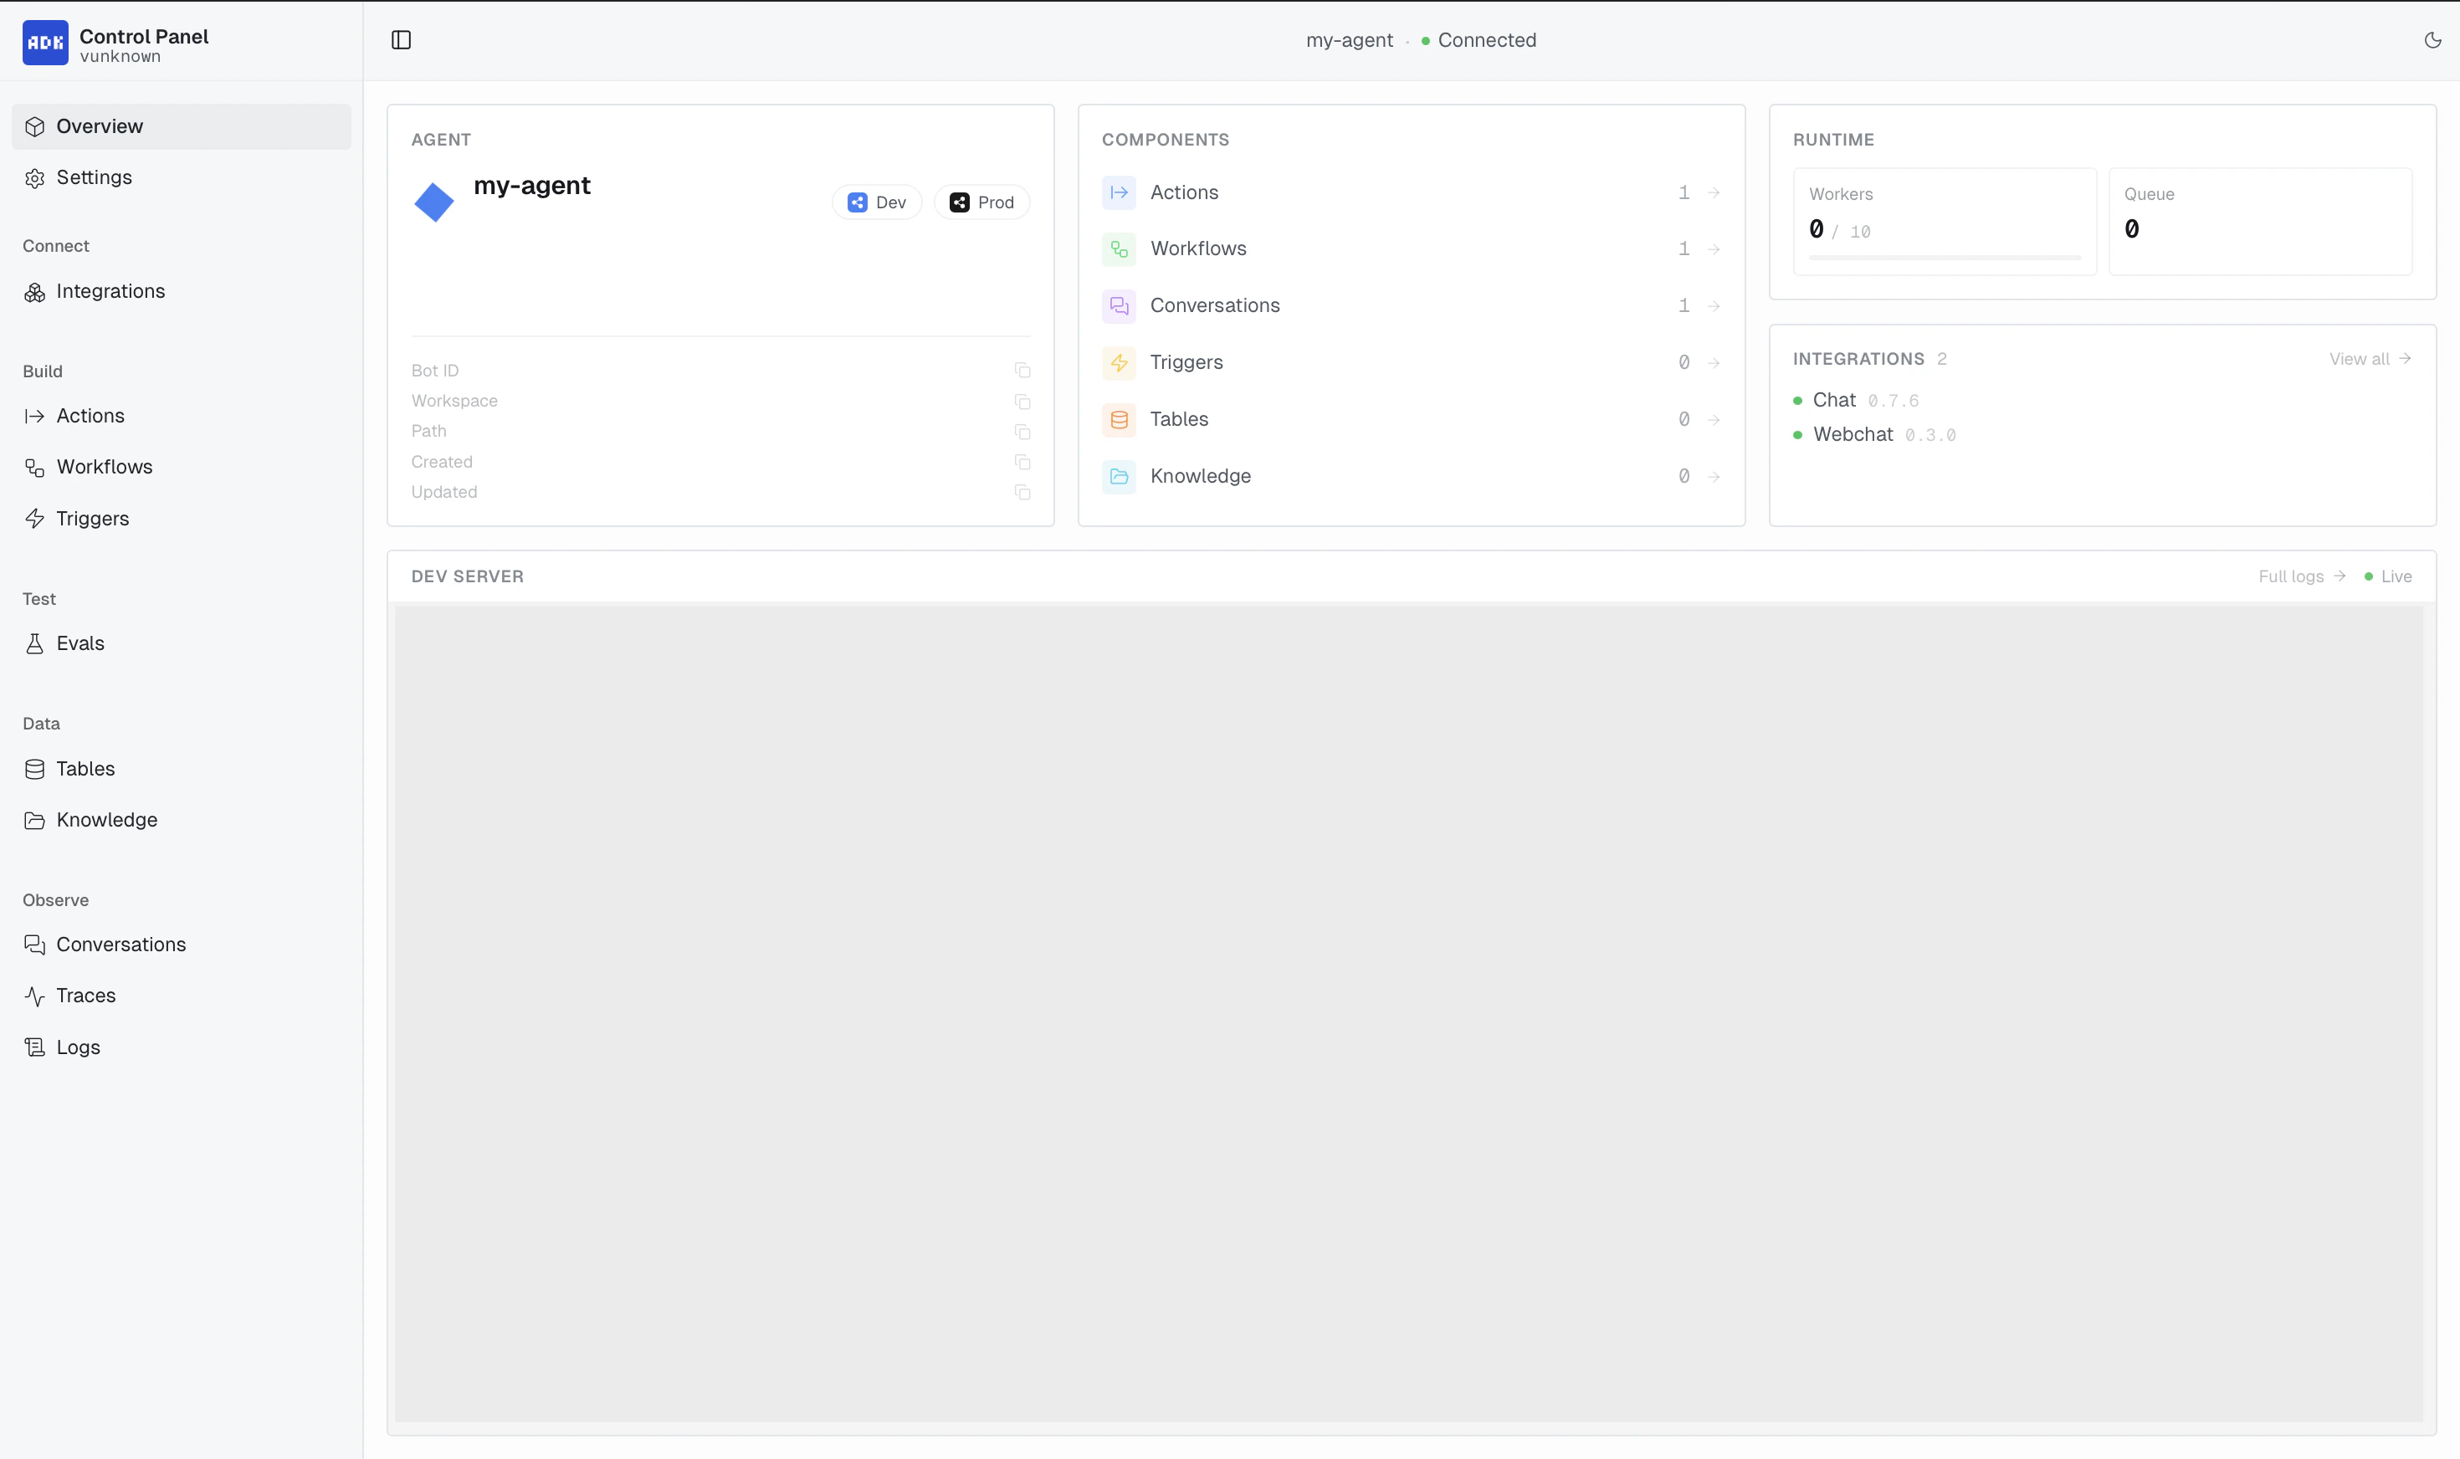Toggle dark mode with the moon icon
Image resolution: width=2460 pixels, height=1459 pixels.
2433,39
